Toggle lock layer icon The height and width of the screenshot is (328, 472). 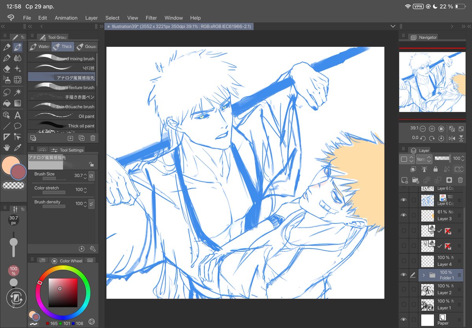[435, 169]
